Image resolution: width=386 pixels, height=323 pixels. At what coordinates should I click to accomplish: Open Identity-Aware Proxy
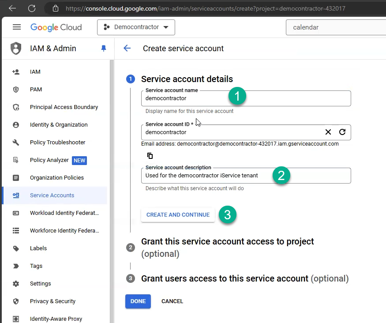point(56,319)
